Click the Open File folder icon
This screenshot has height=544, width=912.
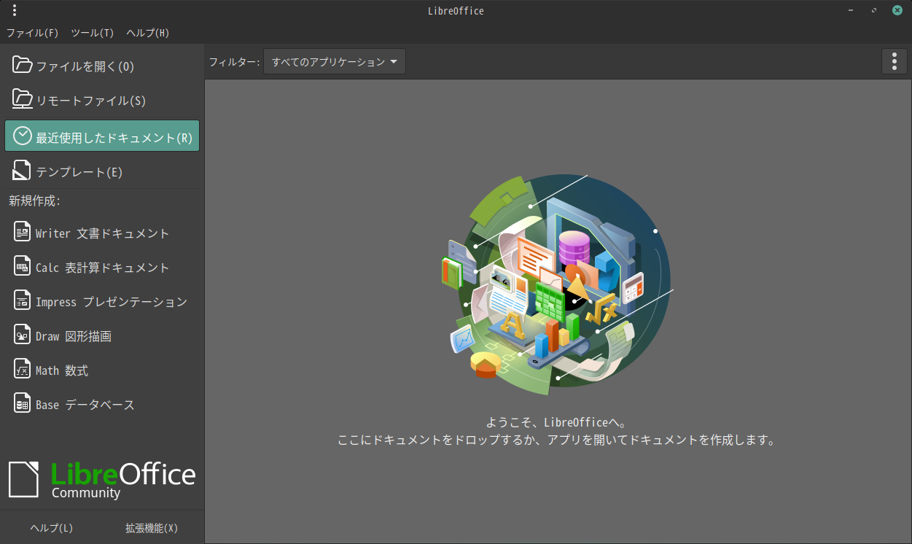click(x=23, y=66)
